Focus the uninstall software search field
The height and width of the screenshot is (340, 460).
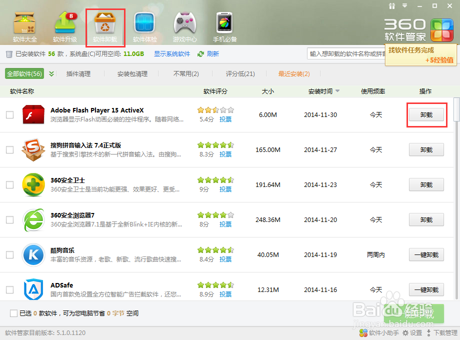tap(346, 53)
